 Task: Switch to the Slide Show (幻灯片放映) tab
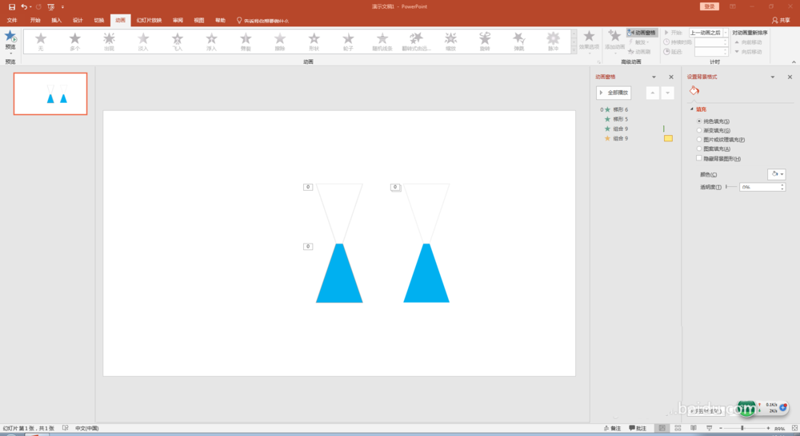pyautogui.click(x=149, y=19)
